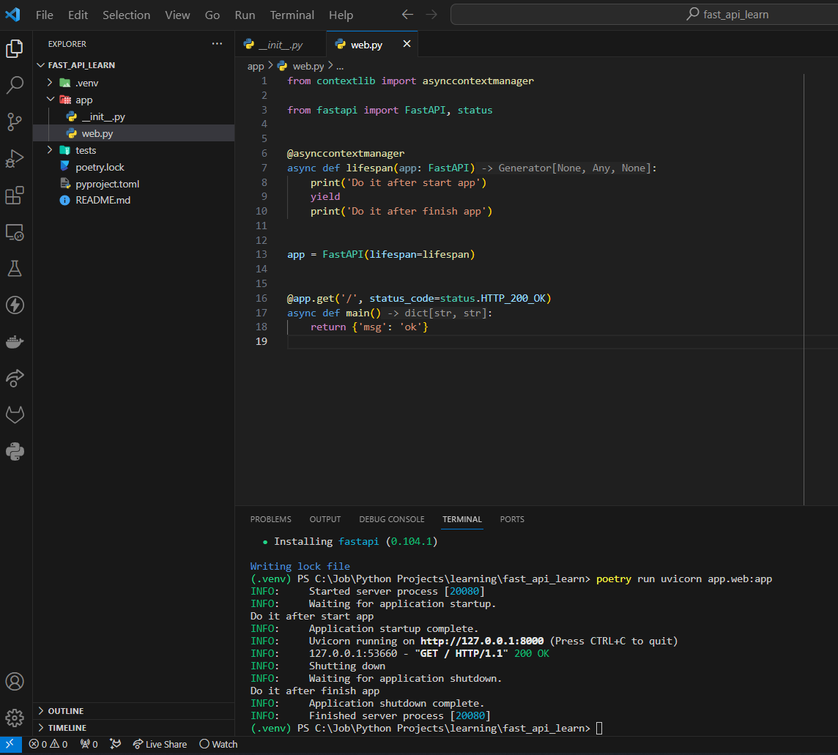Switch to the __init__.py editor tab
This screenshot has width=838, height=755.
coord(280,45)
